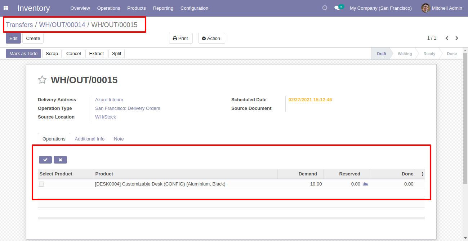This screenshot has width=468, height=241.
Task: Open the activities clock icon
Action: pyautogui.click(x=325, y=8)
